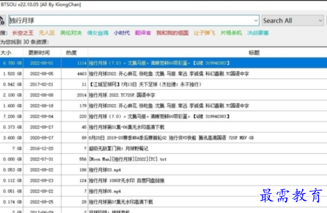
Task: Sort by 标题 column header
Action: [207, 53]
